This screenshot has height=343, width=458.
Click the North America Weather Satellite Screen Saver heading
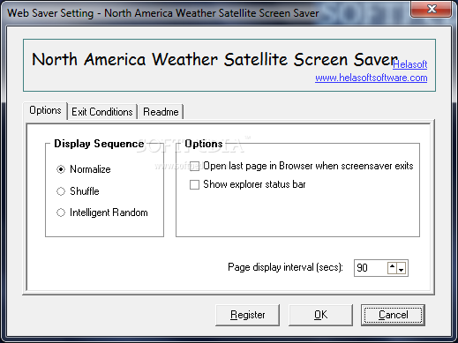tap(215, 60)
